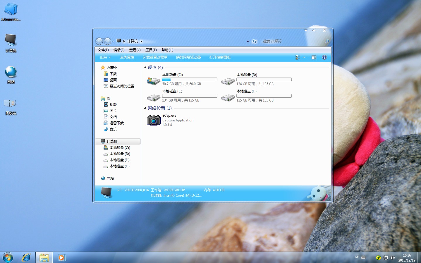The image size is (421, 263).
Task: Open recent pages dropdown beside Forward button
Action: [113, 41]
